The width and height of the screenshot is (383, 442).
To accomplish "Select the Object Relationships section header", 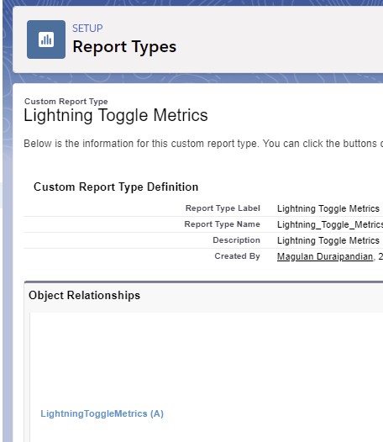I will (84, 296).
